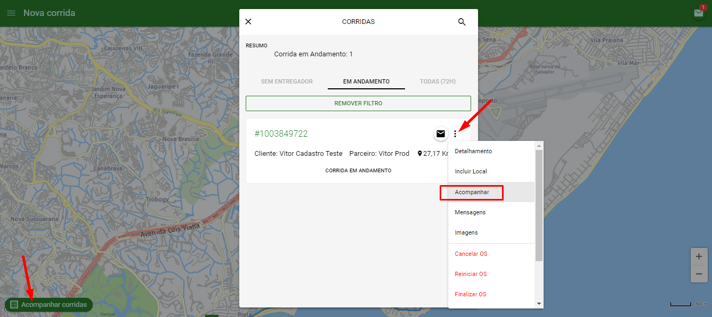Open the three-dot options for corrida #1003849722
The height and width of the screenshot is (317, 712).
(x=455, y=134)
